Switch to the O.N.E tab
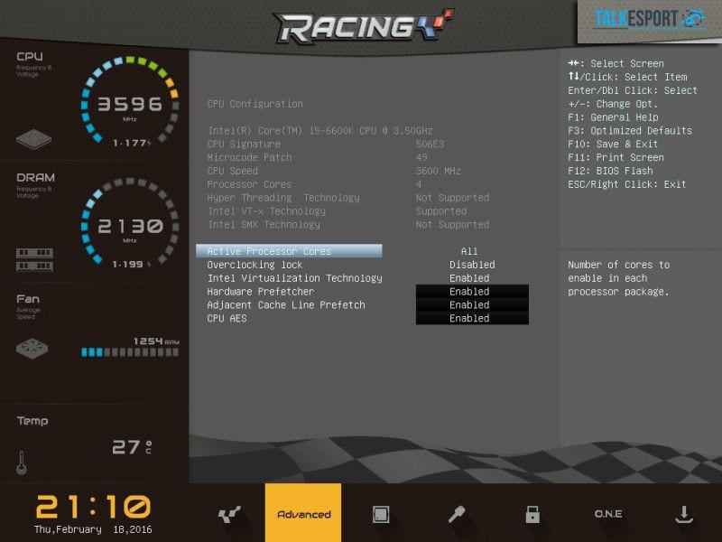 [x=607, y=514]
